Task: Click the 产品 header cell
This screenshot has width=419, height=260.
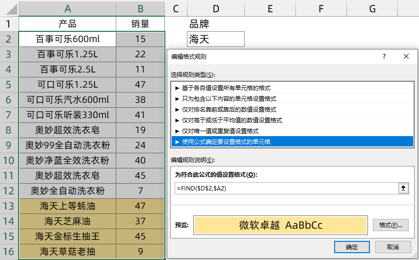Action: (x=67, y=24)
